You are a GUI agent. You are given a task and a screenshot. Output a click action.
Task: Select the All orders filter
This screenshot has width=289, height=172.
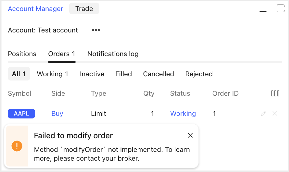click(19, 74)
